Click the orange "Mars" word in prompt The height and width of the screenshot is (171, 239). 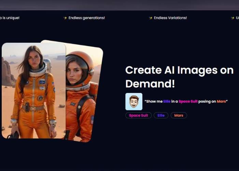coord(221,102)
